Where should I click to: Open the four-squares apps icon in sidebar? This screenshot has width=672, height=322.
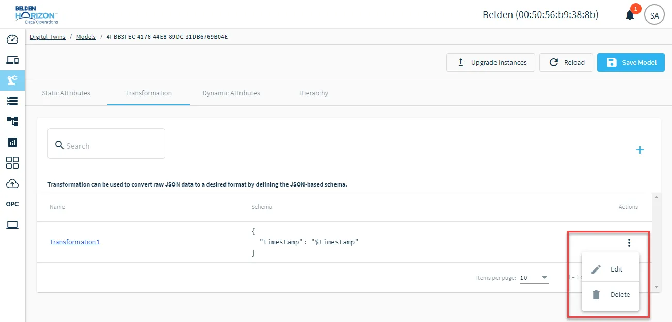pos(12,163)
